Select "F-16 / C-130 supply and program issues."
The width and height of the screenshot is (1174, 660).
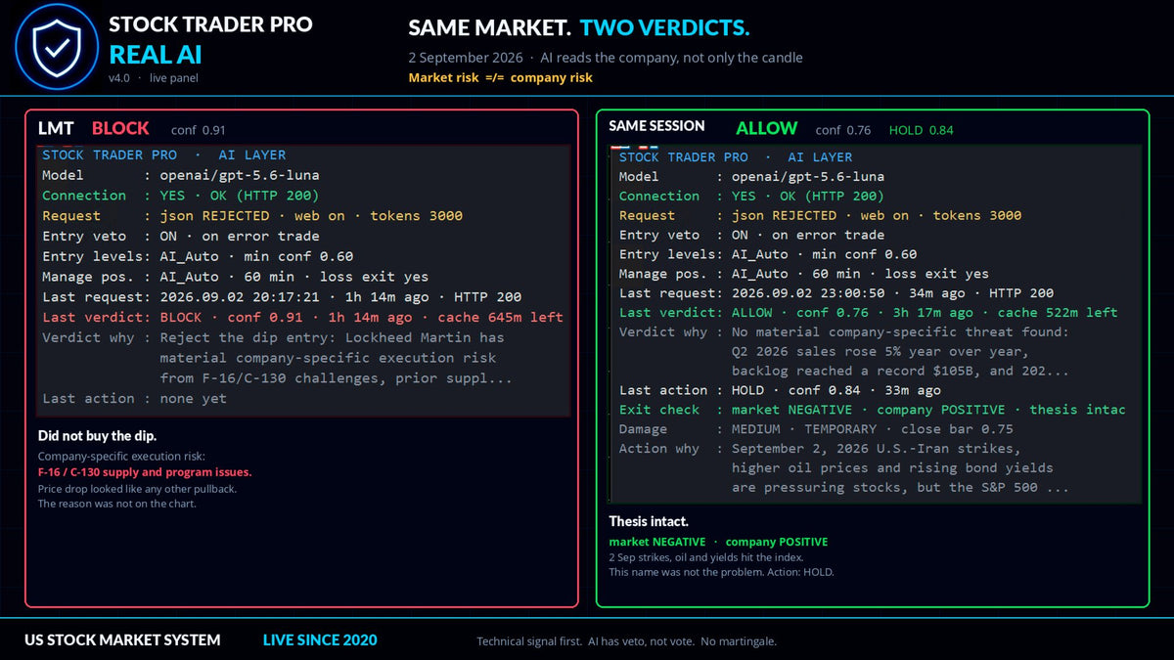(145, 472)
